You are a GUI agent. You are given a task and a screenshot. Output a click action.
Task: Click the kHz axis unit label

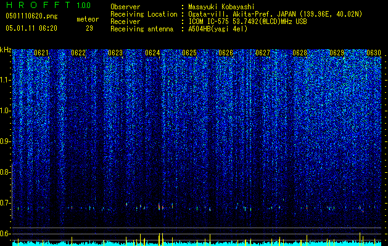click(6, 50)
